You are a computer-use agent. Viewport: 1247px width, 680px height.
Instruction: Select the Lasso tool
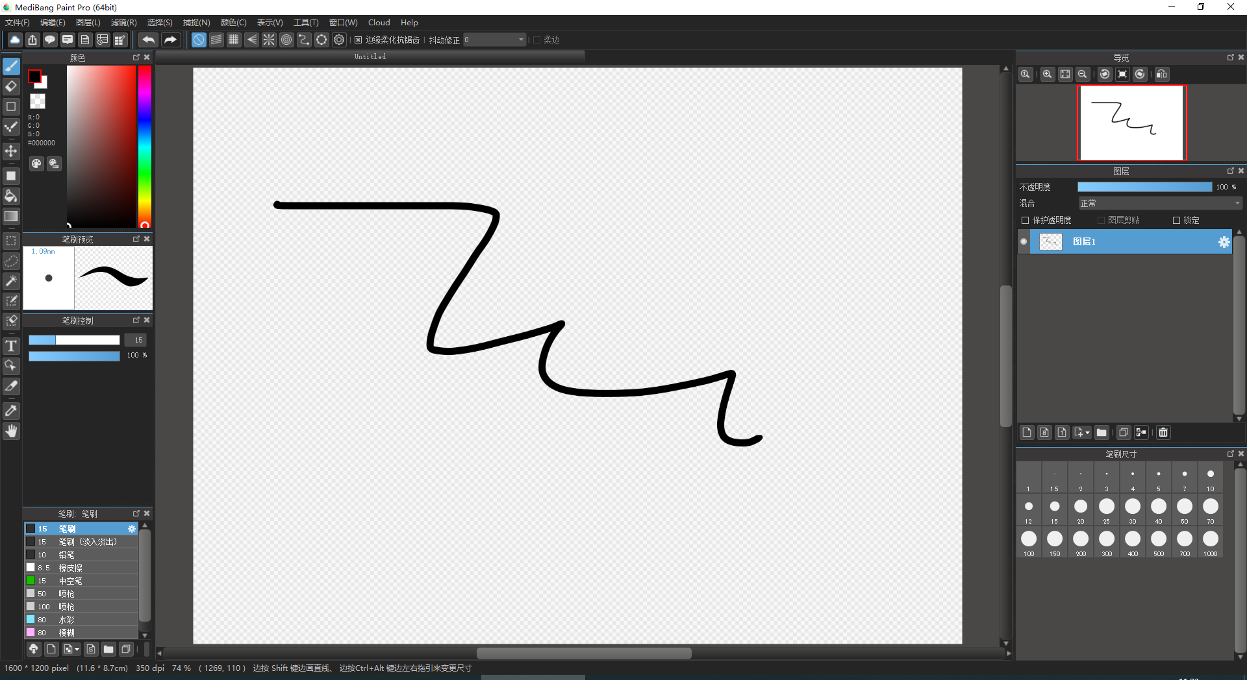[11, 261]
